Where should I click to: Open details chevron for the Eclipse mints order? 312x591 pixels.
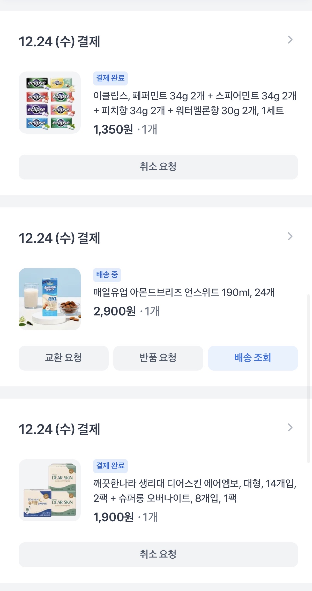(x=290, y=40)
